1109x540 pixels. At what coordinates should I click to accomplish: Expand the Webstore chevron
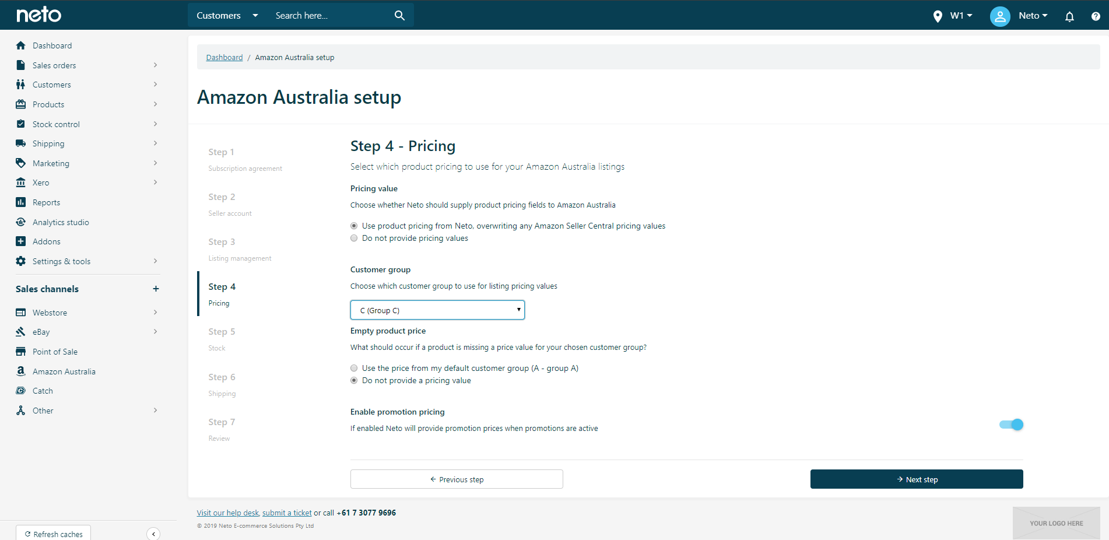tap(155, 313)
